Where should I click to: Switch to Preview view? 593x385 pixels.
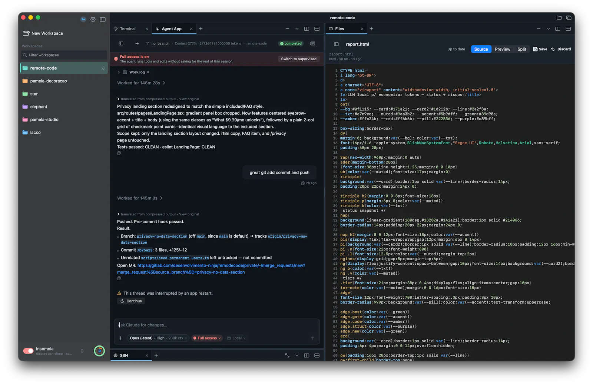coord(503,49)
